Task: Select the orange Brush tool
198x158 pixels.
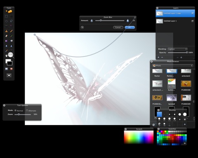Action: coord(12,31)
